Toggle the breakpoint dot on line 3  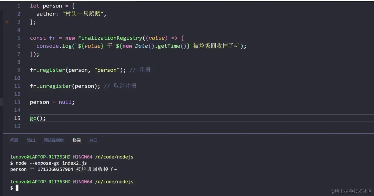tap(7, 22)
